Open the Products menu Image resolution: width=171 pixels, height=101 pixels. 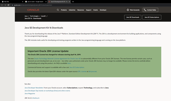(64, 10)
